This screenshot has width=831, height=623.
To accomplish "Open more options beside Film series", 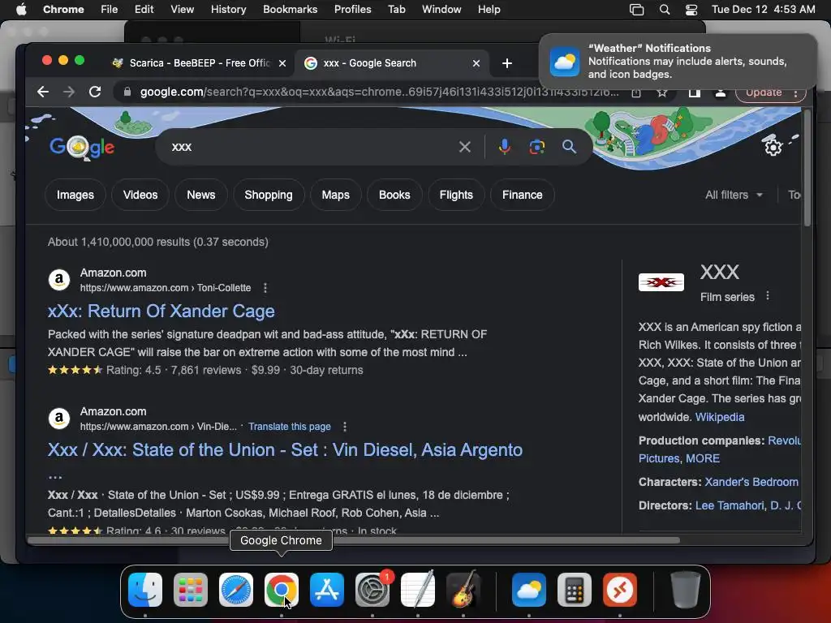I will pos(768,296).
